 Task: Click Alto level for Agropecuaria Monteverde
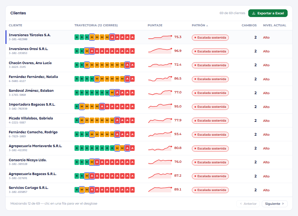coord(266,148)
